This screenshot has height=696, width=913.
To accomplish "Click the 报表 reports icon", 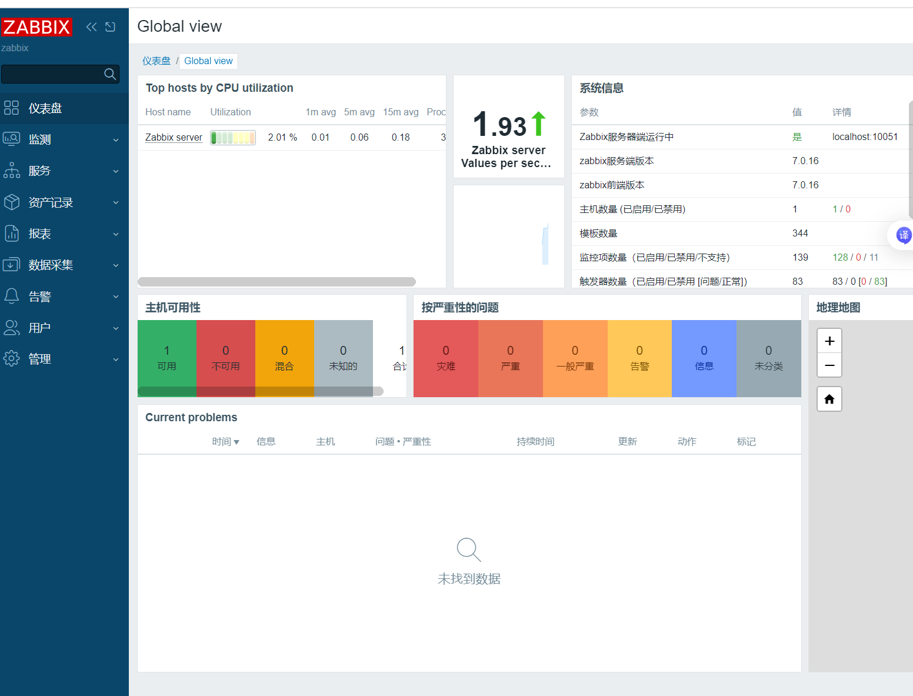I will click(x=12, y=234).
